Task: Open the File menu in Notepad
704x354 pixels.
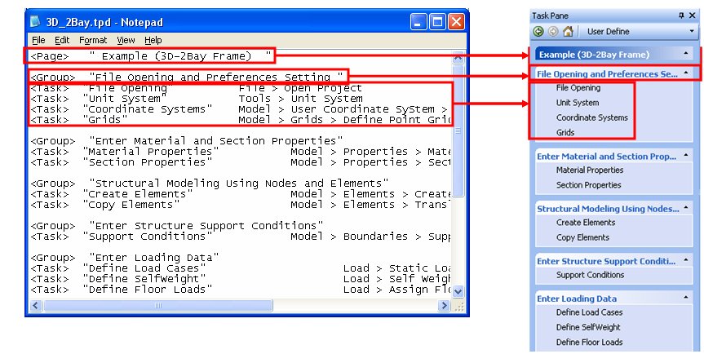Action: coord(38,40)
